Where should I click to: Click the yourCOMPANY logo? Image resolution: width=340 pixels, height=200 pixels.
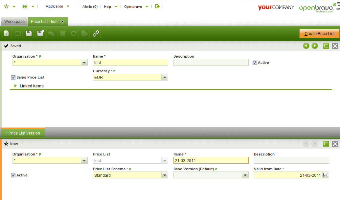tap(276, 7)
